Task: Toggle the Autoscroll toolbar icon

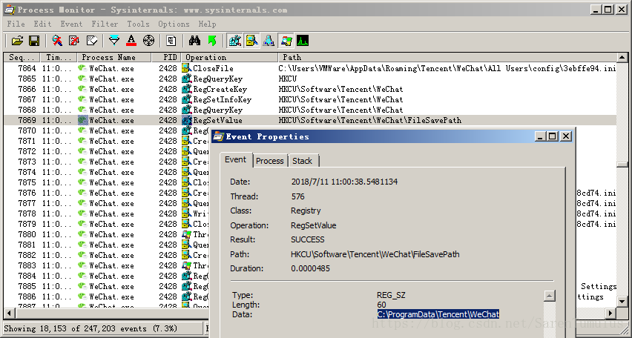Action: 74,40
